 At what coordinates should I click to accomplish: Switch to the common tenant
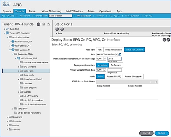point(100,16)
